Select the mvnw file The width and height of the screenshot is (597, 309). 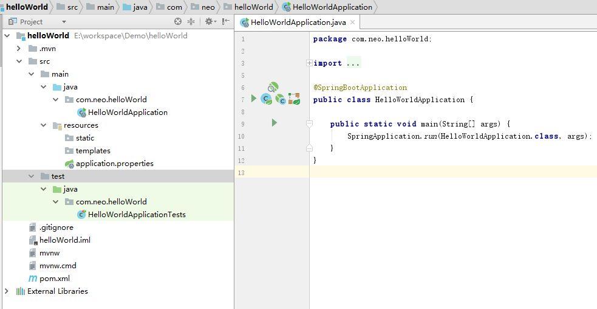[x=49, y=252]
